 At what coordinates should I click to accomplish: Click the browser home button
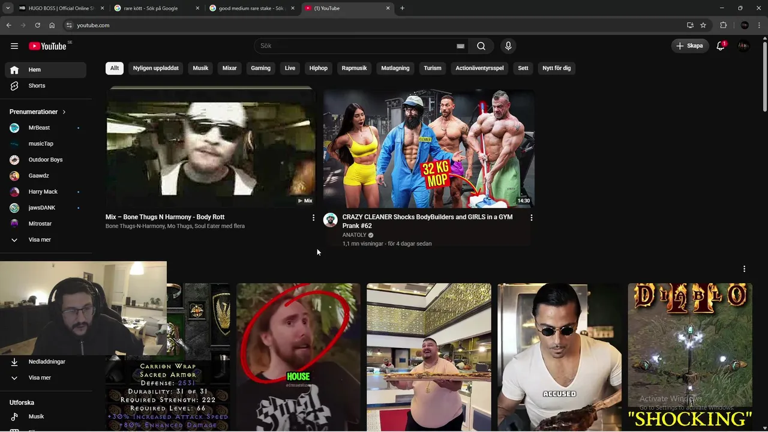pos(52,25)
